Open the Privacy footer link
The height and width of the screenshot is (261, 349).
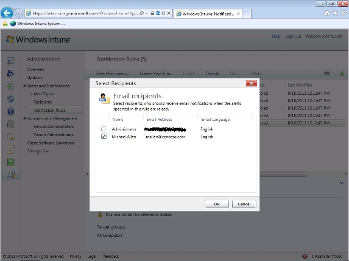coord(76,257)
